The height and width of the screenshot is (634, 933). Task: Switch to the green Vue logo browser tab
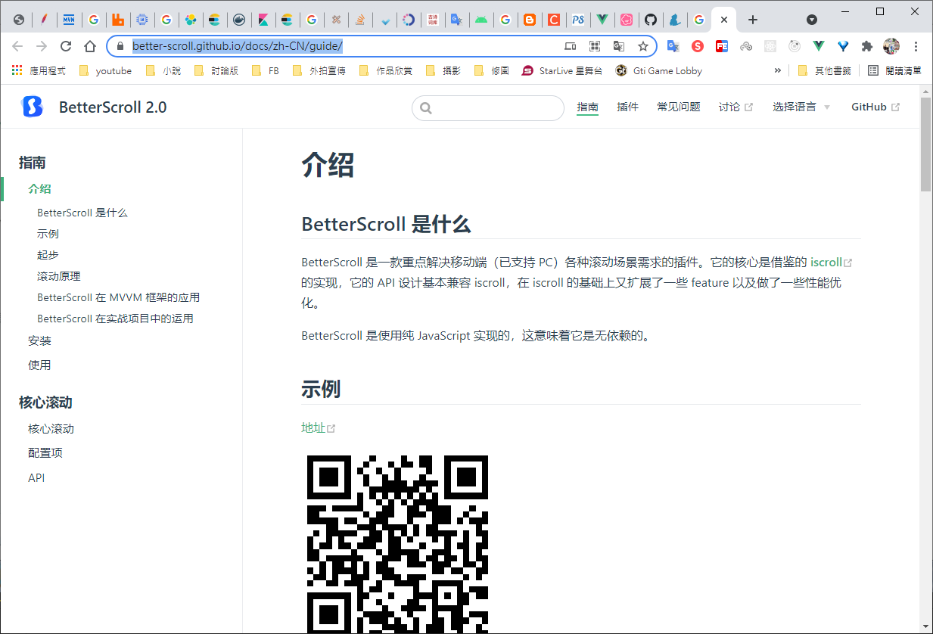click(x=602, y=20)
